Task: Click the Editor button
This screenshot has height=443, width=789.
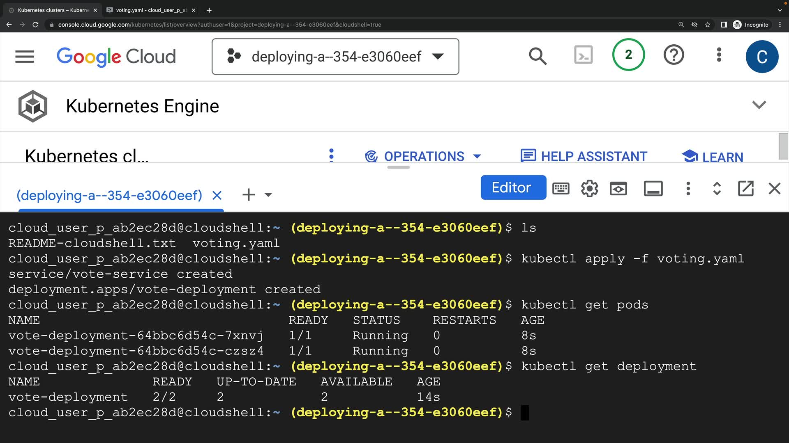Action: pyautogui.click(x=513, y=188)
